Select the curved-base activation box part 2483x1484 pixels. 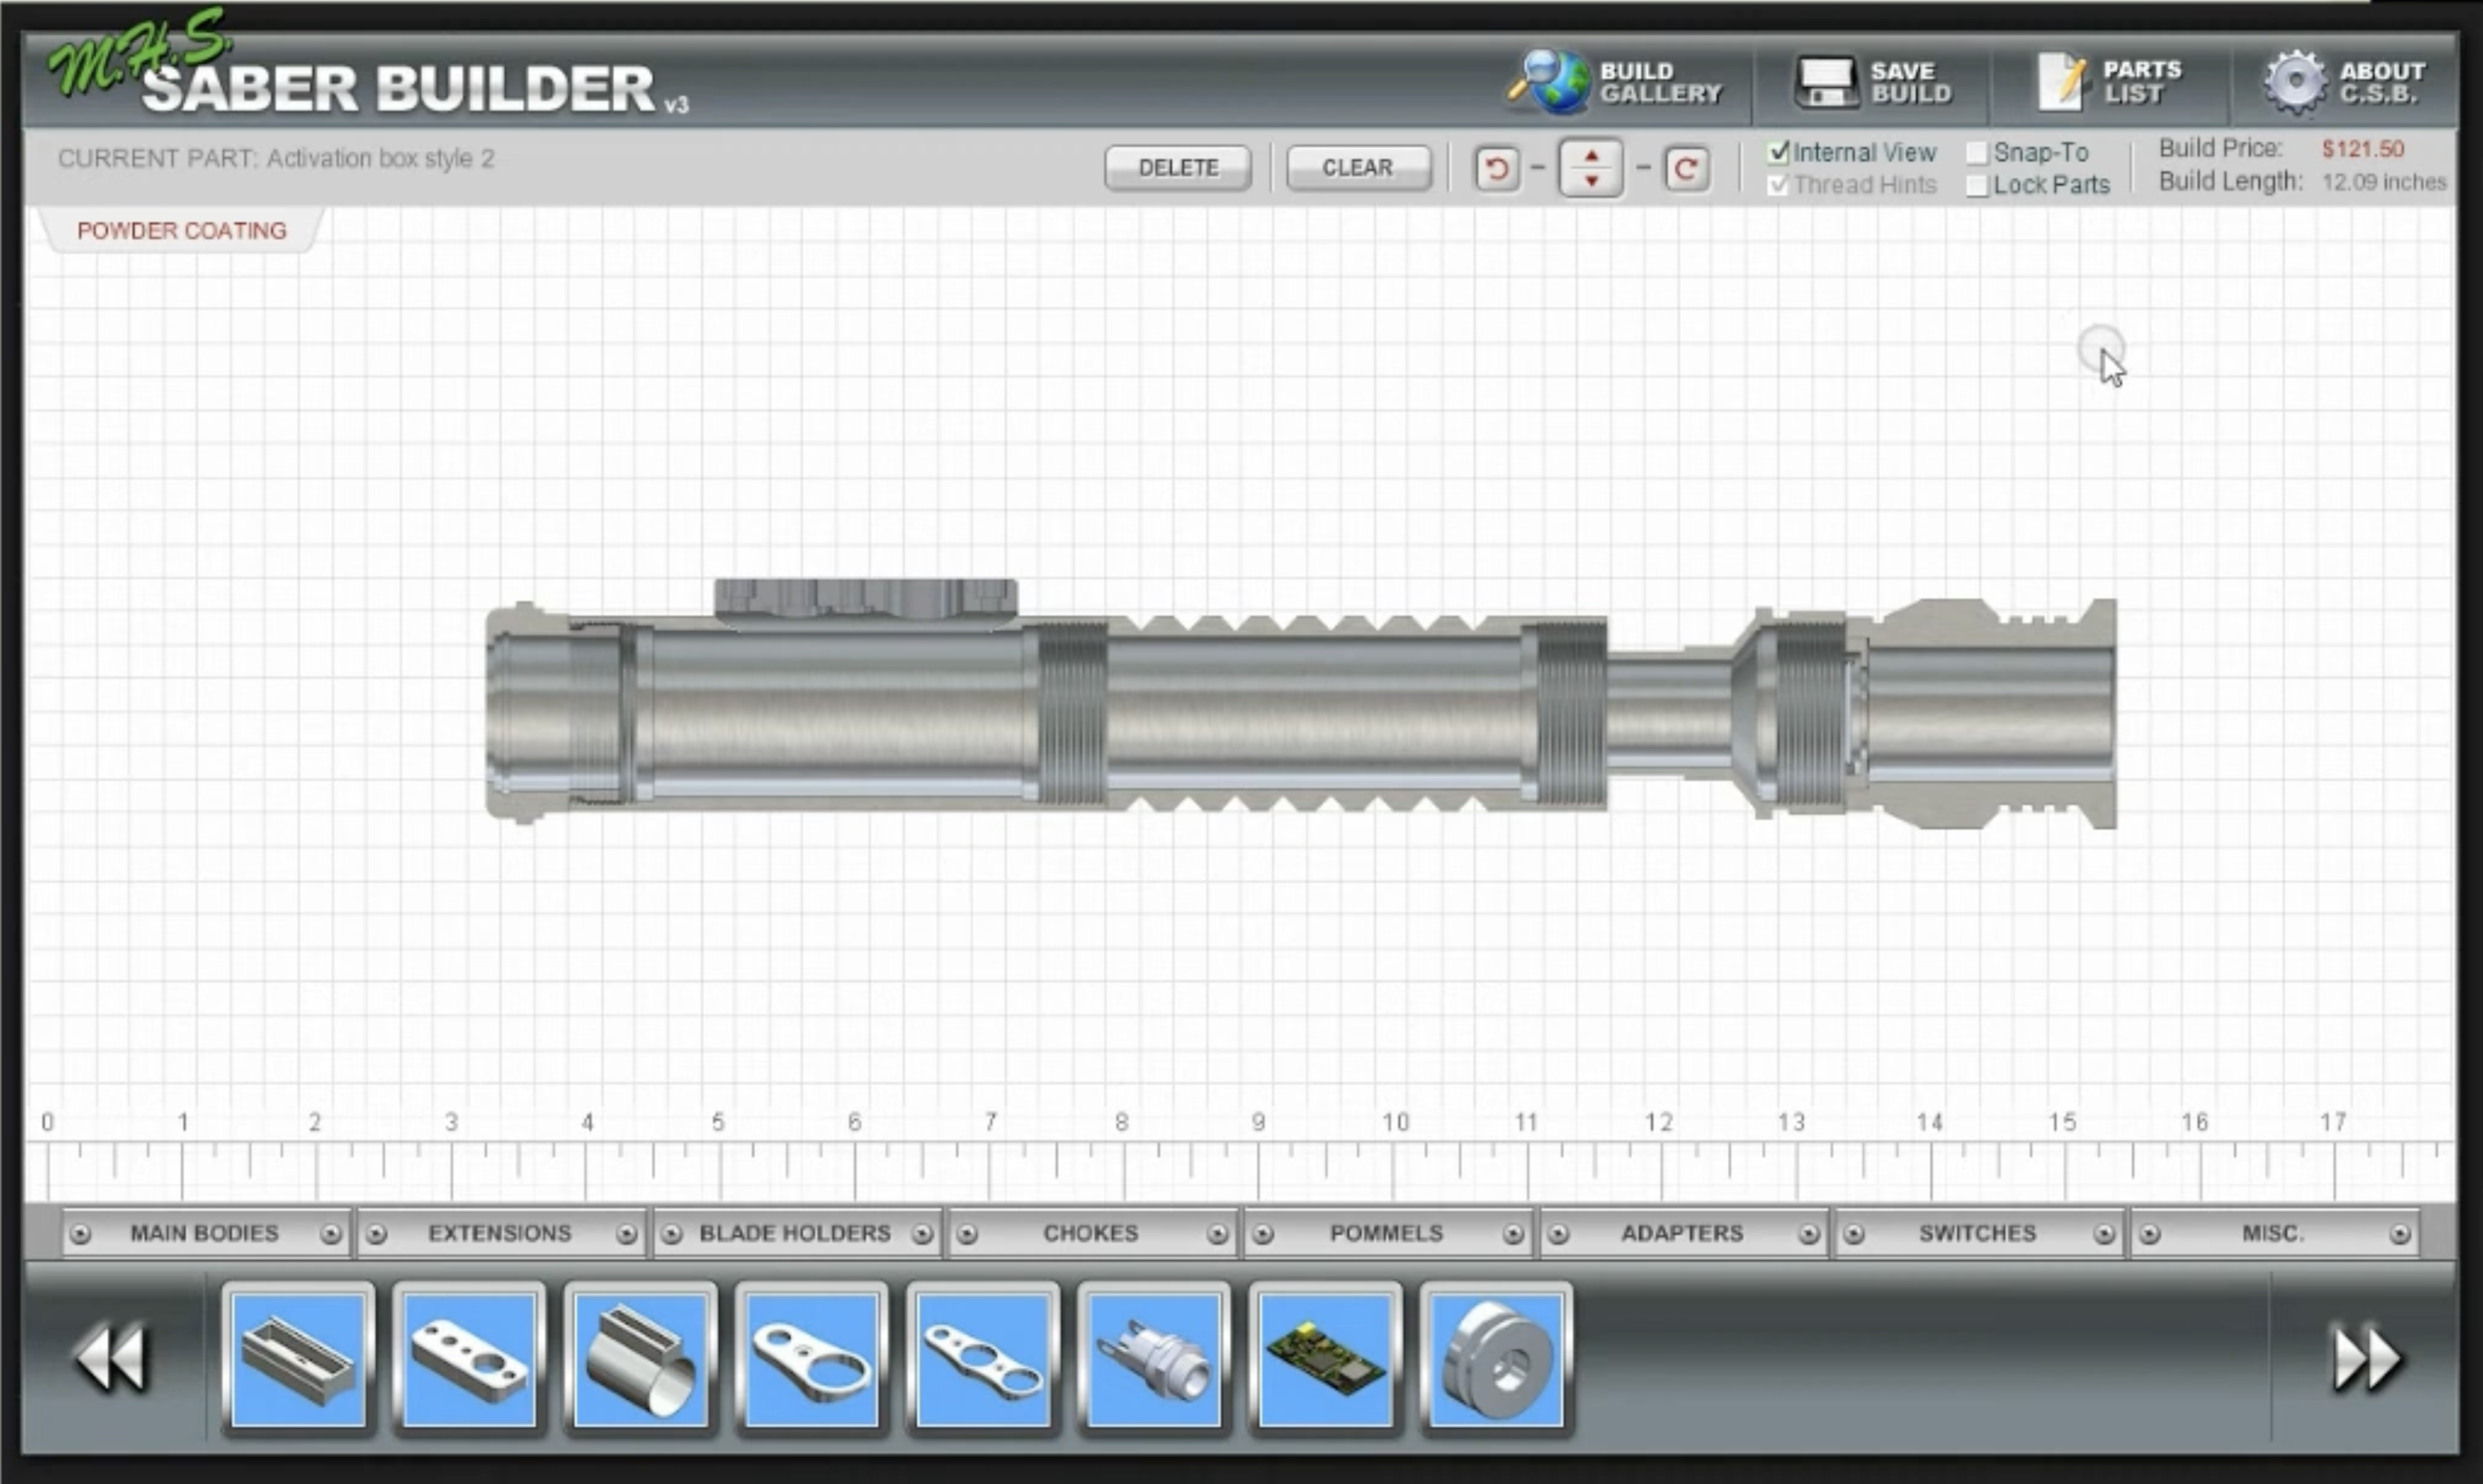(641, 1359)
